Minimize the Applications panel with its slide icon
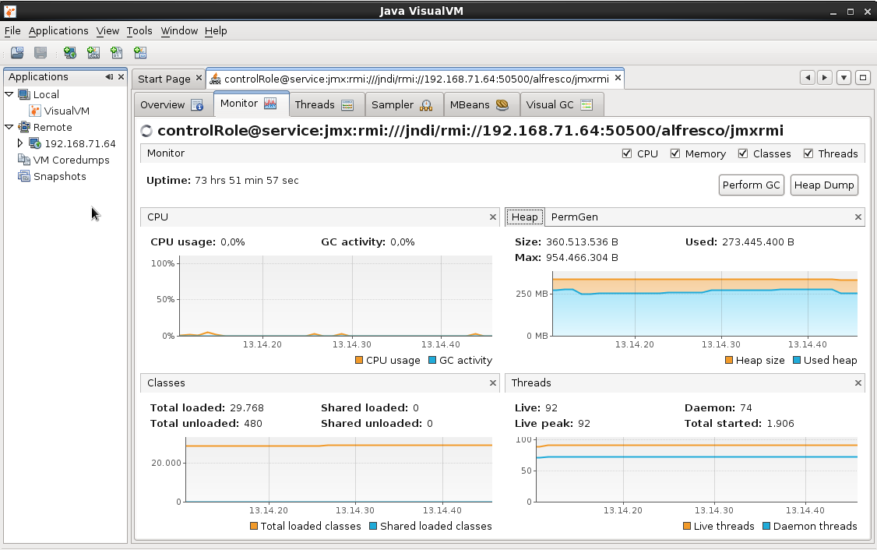877x550 pixels. tap(109, 76)
